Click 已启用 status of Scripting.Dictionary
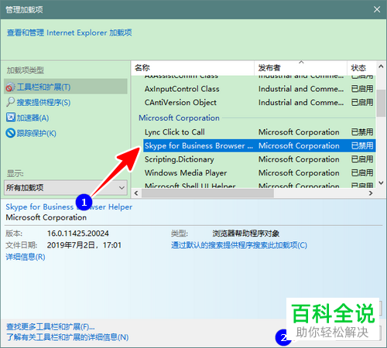The image size is (387, 348). pos(362,159)
